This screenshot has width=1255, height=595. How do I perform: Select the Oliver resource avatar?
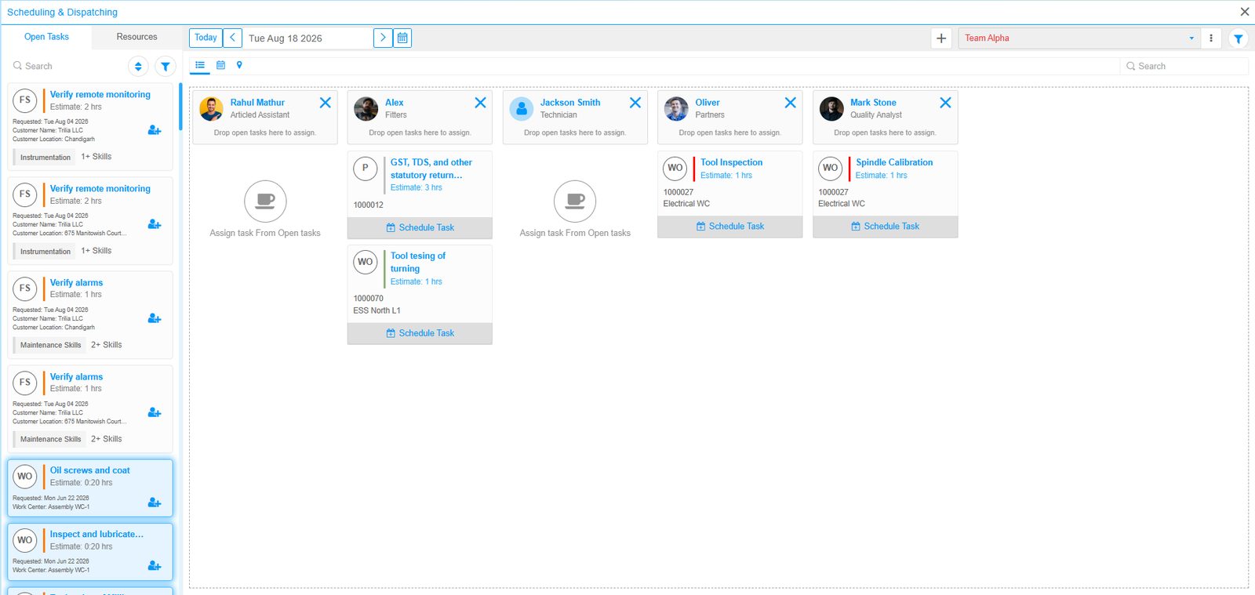point(676,109)
